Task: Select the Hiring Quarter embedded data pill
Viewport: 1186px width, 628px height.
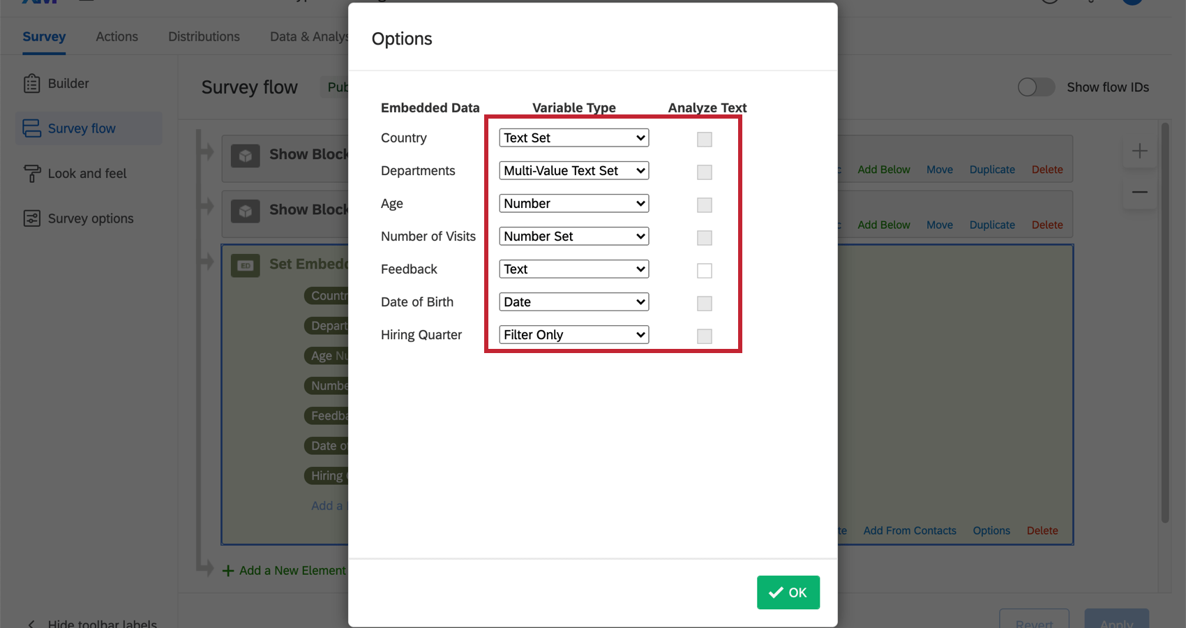Action: [328, 475]
